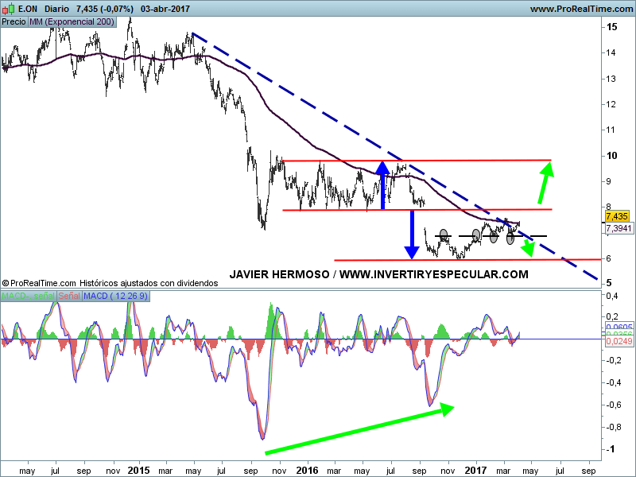Click the 7,3941 moving average value tag
Image resolution: width=636 pixels, height=477 pixels.
(619, 228)
